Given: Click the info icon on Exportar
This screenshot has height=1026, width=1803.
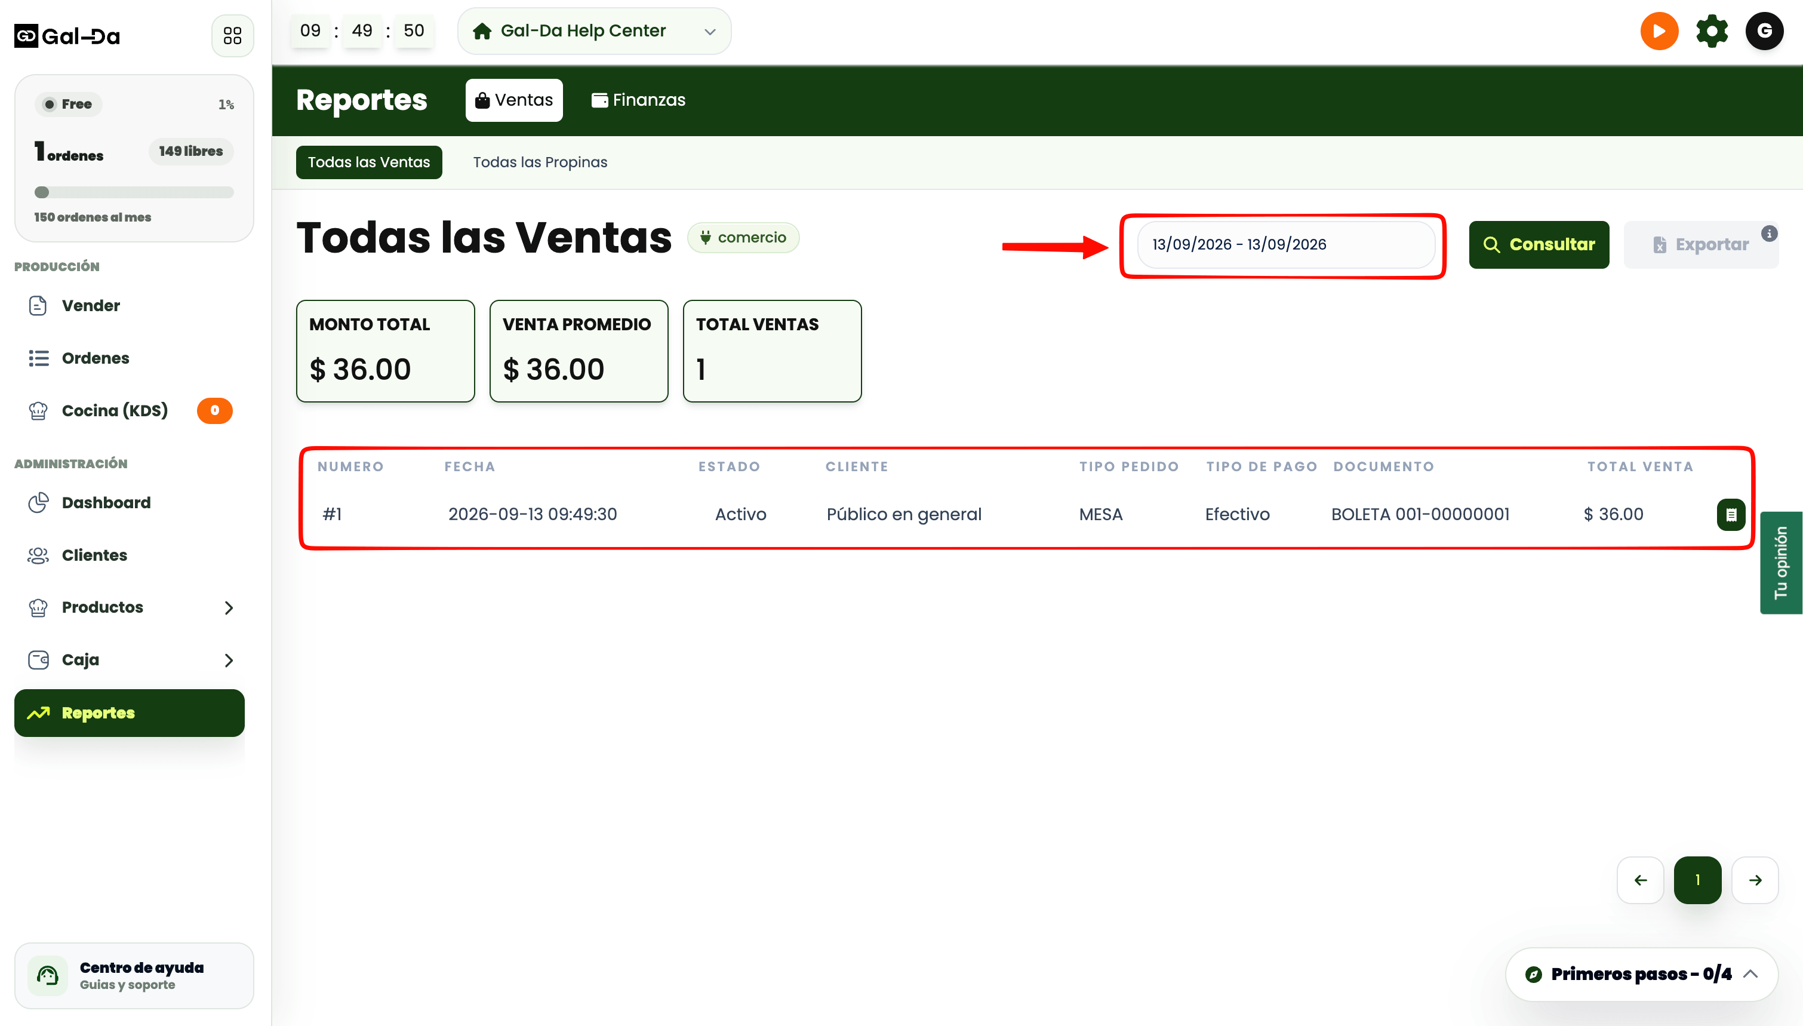Looking at the screenshot, I should pos(1769,234).
